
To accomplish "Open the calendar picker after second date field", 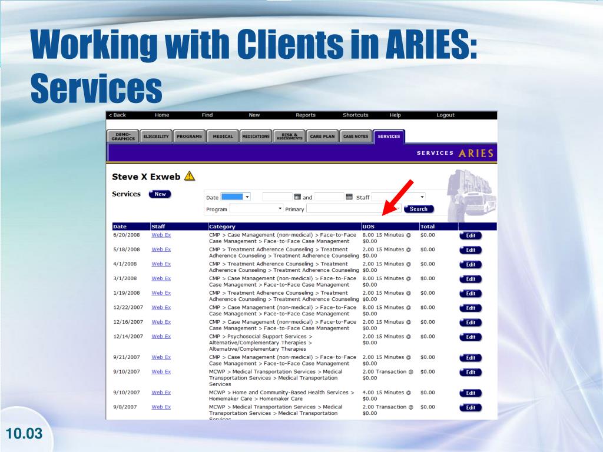I will [x=349, y=197].
